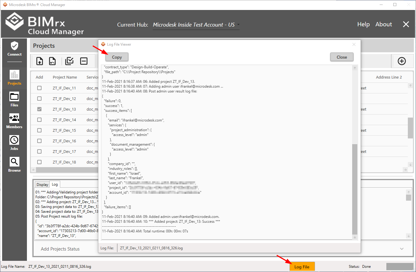Click the log viewer scroll down arrow

pos(355,237)
